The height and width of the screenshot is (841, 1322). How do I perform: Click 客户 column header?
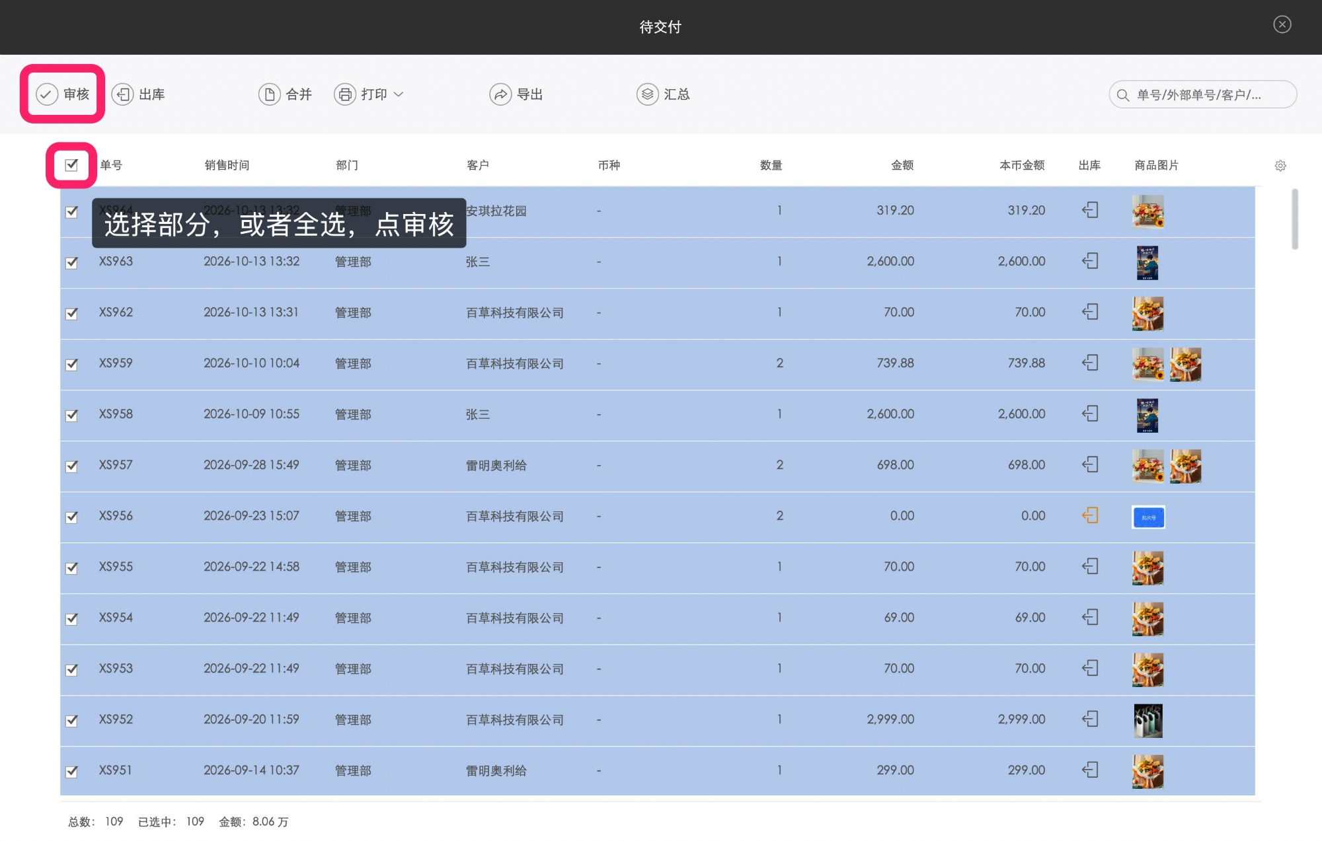point(477,165)
